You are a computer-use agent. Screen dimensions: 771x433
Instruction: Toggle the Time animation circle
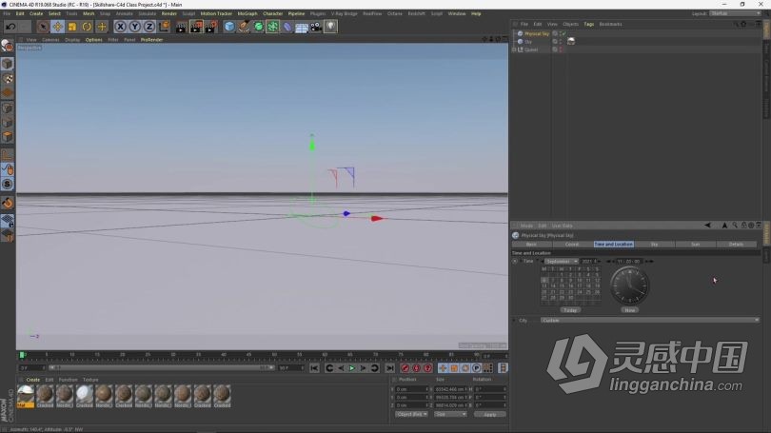click(515, 262)
